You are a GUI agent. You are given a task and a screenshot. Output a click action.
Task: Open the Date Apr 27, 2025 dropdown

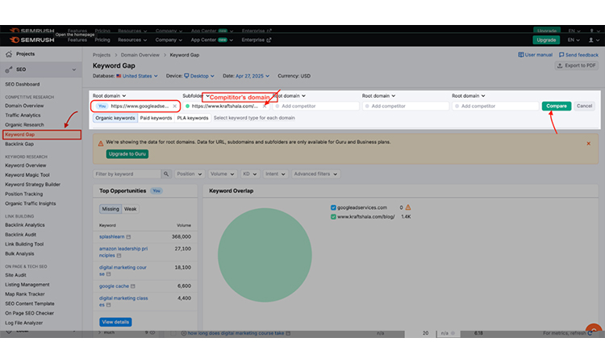point(252,76)
